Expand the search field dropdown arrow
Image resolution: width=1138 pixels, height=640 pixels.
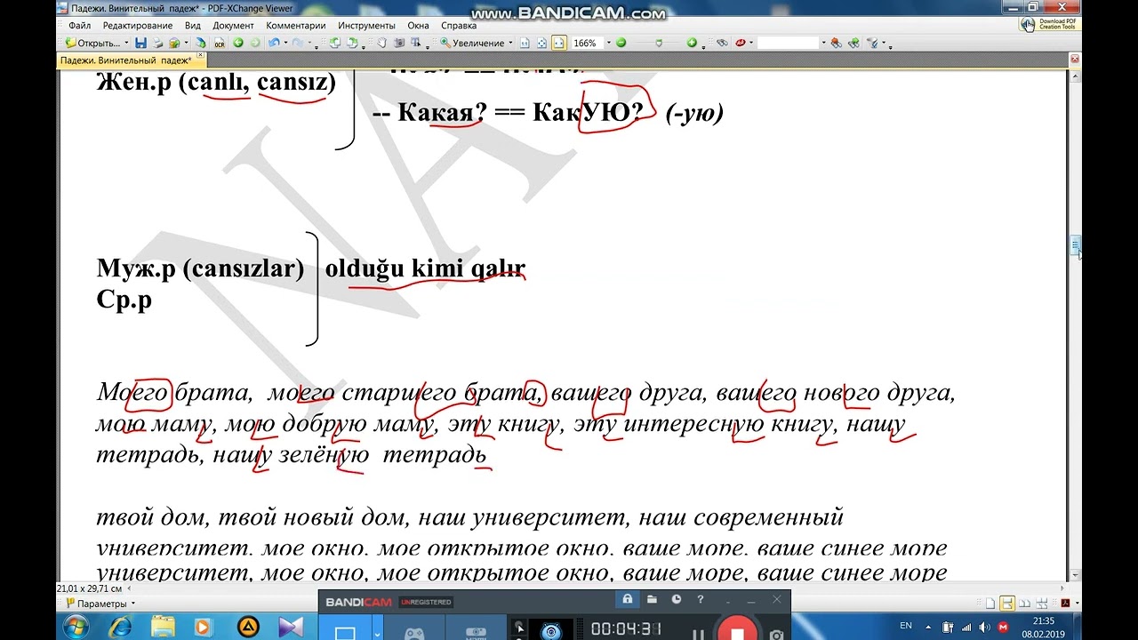824,43
